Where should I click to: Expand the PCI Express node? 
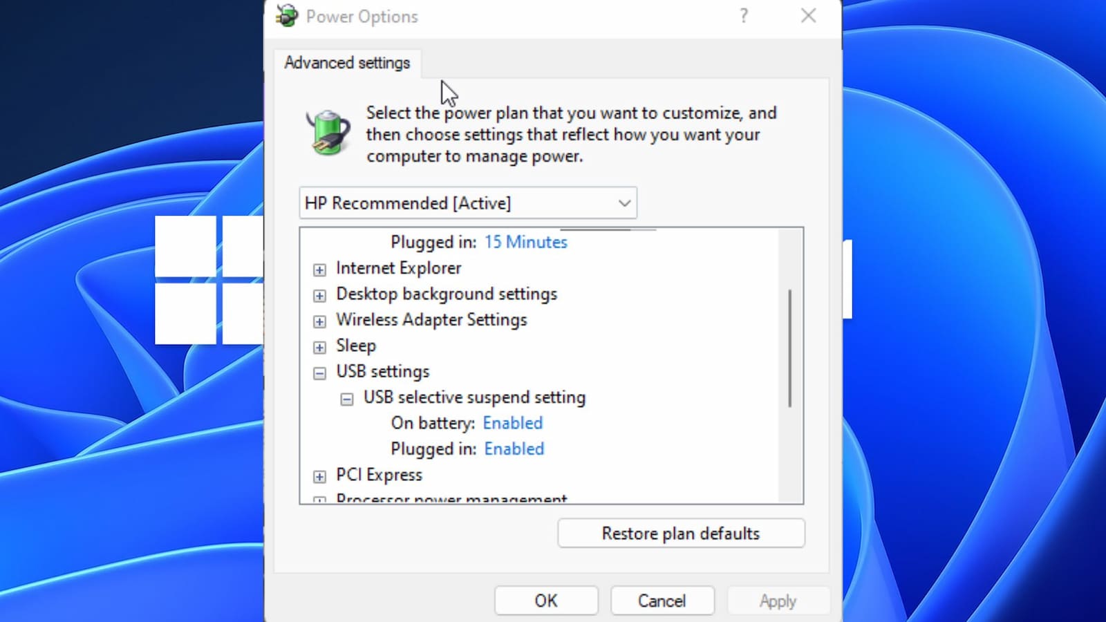pyautogui.click(x=319, y=476)
